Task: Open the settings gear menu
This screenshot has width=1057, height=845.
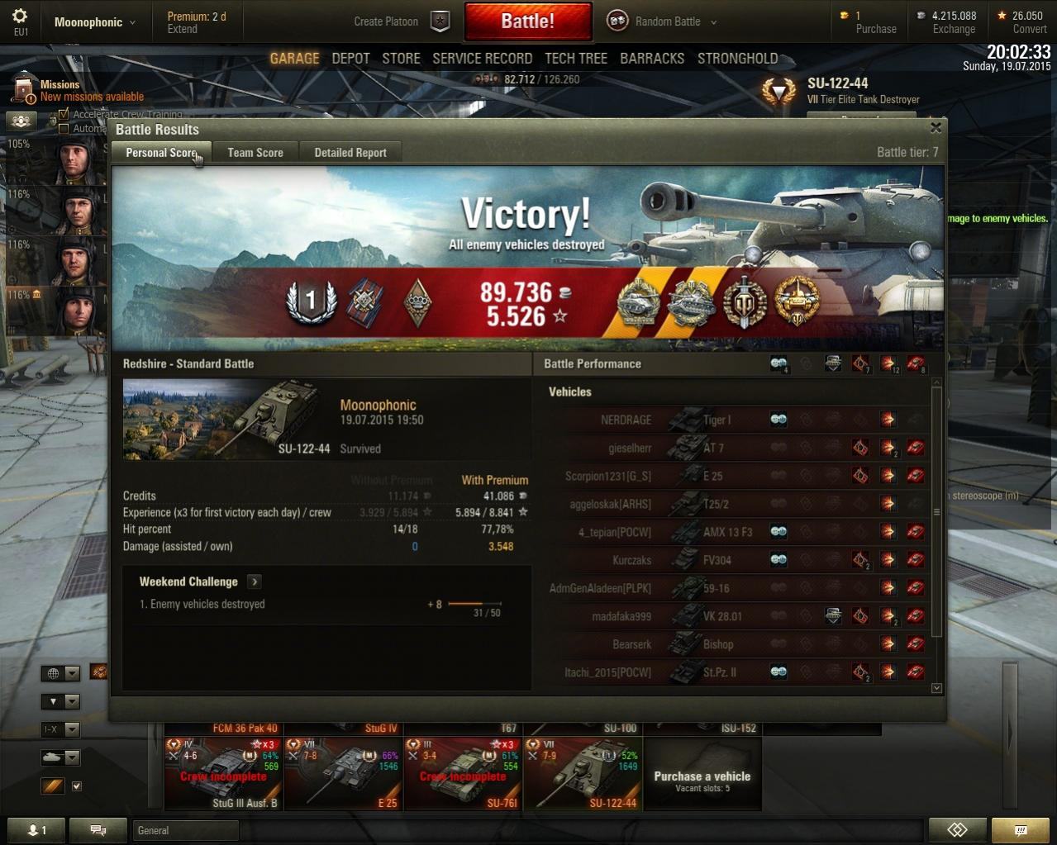Action: pos(20,16)
